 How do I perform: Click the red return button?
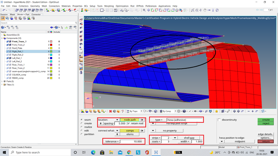click(265, 141)
